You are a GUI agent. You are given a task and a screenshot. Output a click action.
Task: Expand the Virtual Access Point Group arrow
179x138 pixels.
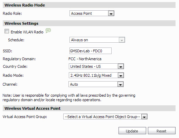(x=144, y=117)
